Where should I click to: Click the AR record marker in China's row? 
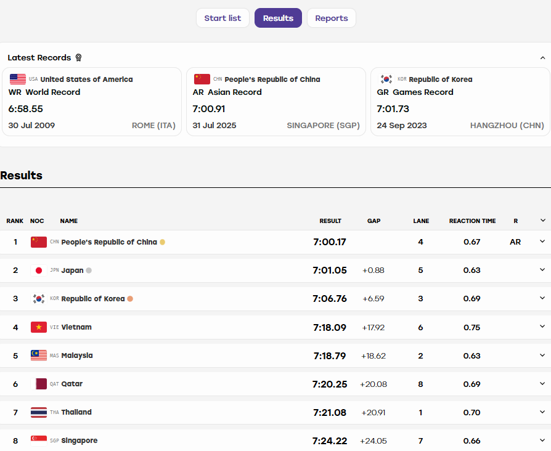pos(515,242)
